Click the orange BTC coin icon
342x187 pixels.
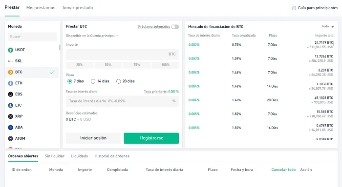click(x=10, y=72)
